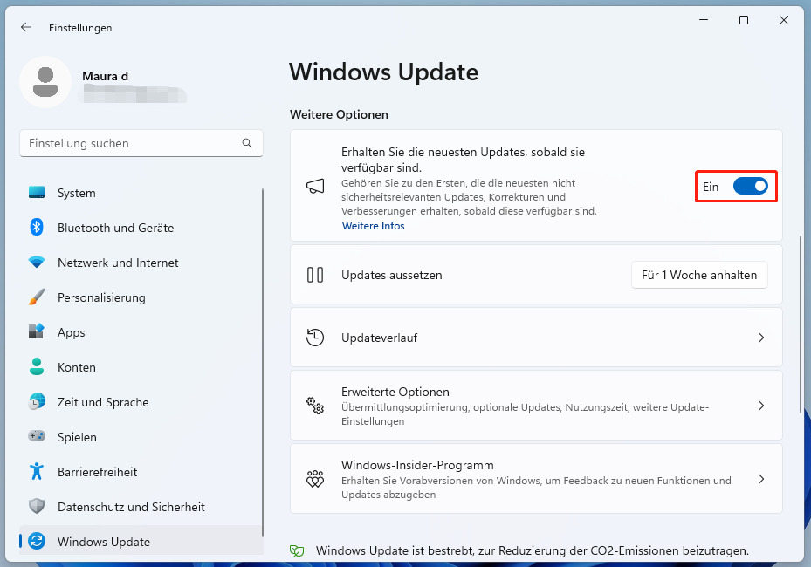The height and width of the screenshot is (567, 811).
Task: Open the Windows Update sidebar entry
Action: 103,542
